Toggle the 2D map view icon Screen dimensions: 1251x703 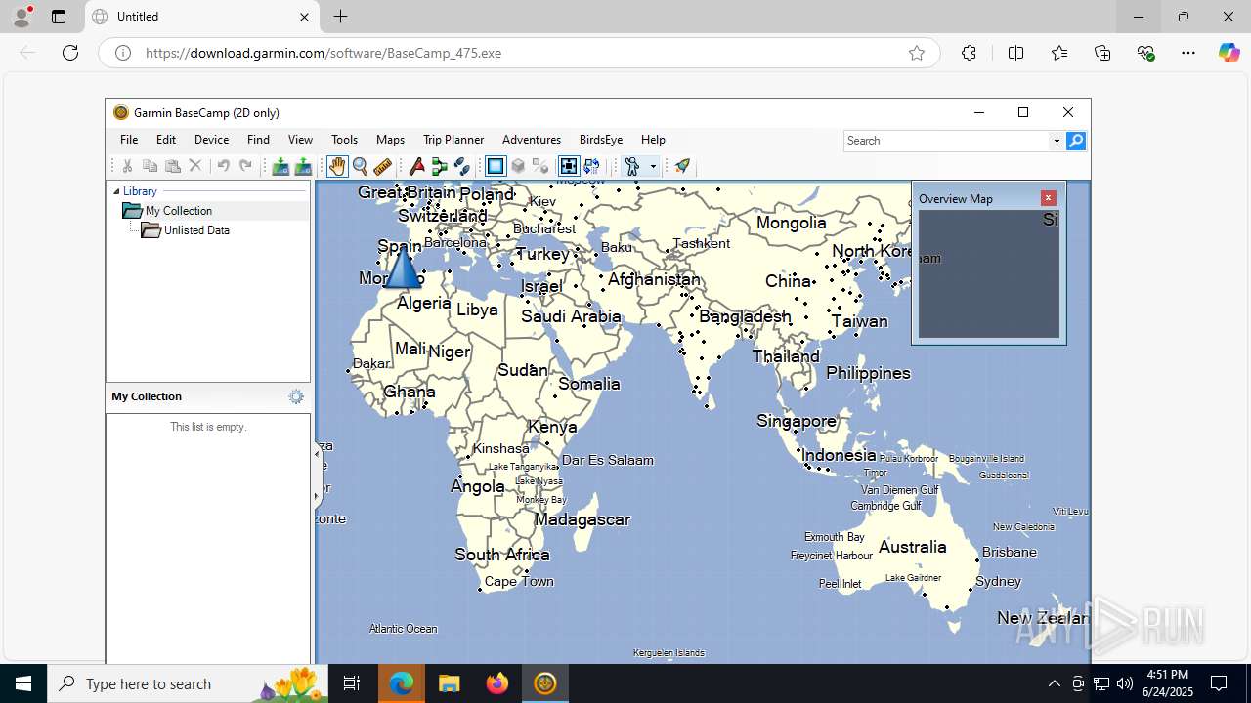click(x=496, y=166)
